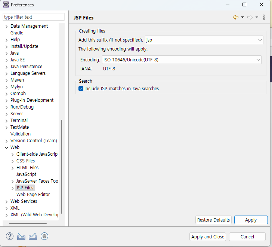
Task: Toggle Include JSP matches in Java searches
Action: click(x=81, y=89)
